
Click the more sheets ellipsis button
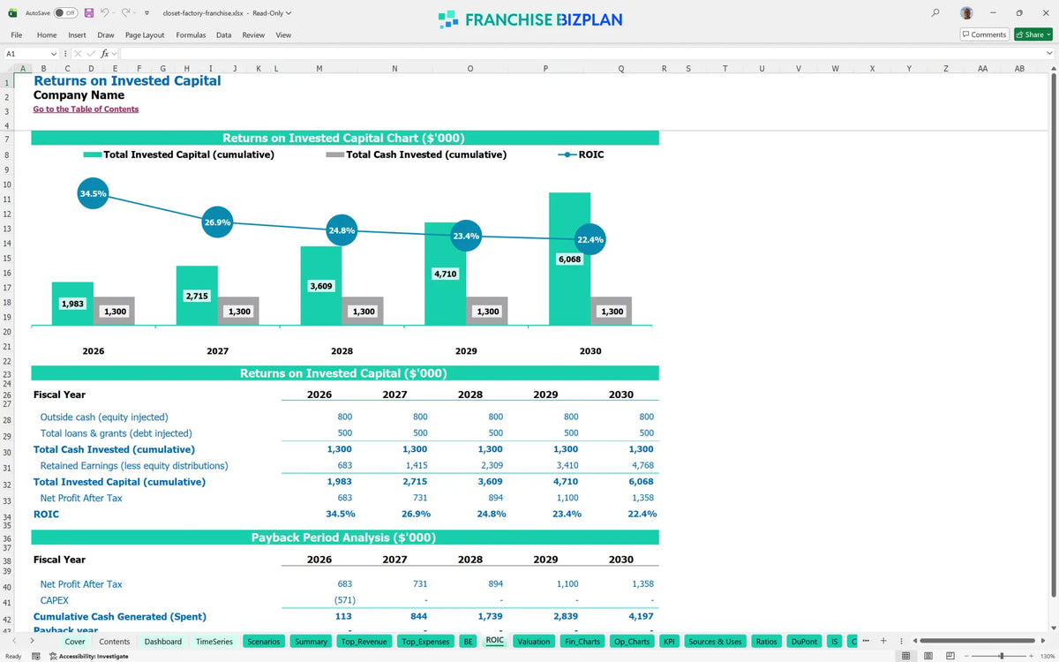tap(865, 641)
